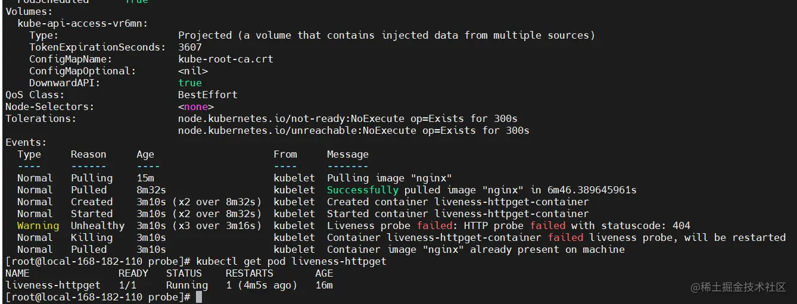Click the 'TokenExpirationSeconds' value 3607

(190, 47)
